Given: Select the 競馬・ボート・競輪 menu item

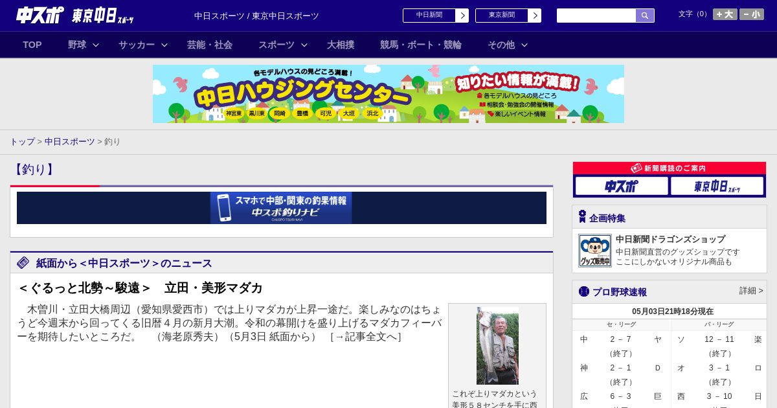Looking at the screenshot, I should pos(421,45).
